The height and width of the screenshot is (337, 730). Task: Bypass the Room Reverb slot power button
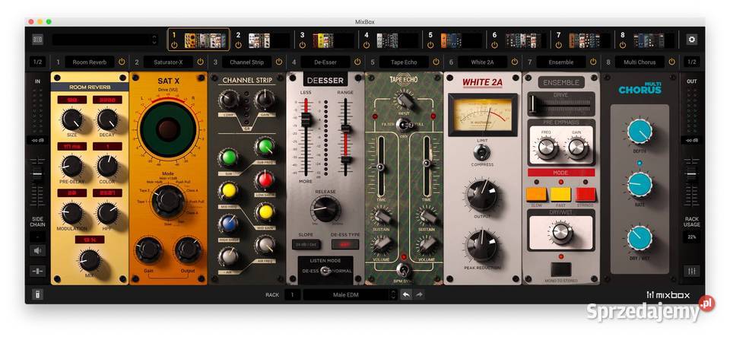click(x=122, y=62)
